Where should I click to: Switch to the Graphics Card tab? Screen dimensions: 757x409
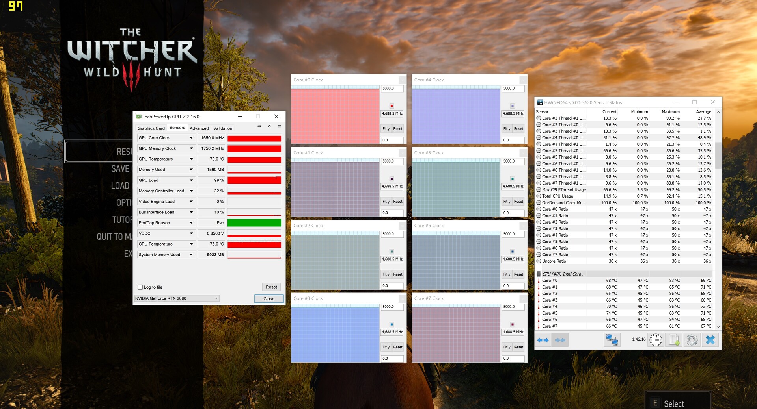pyautogui.click(x=151, y=128)
